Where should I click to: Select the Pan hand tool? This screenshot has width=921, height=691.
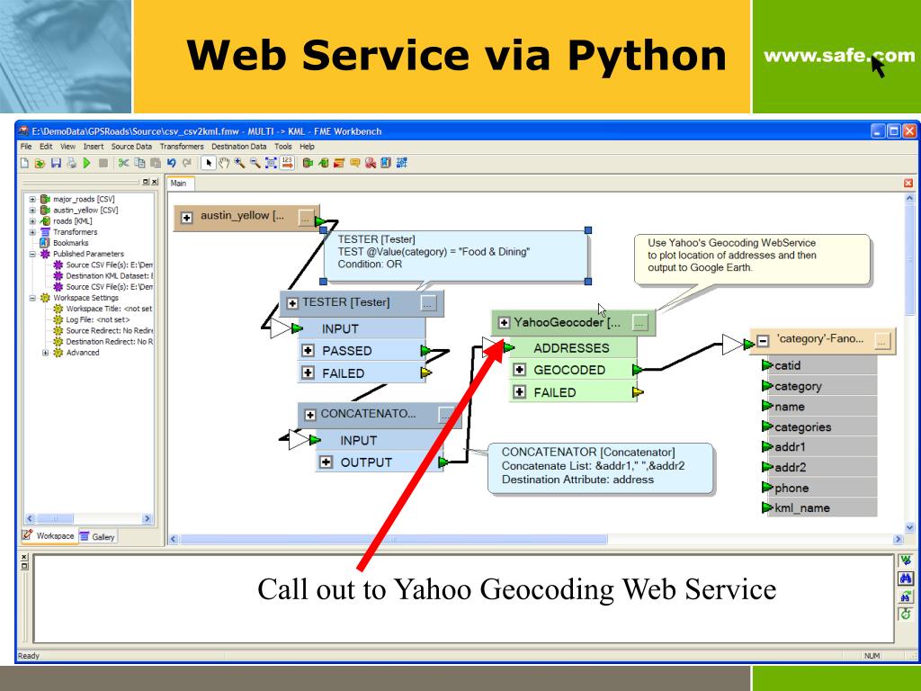pyautogui.click(x=224, y=163)
